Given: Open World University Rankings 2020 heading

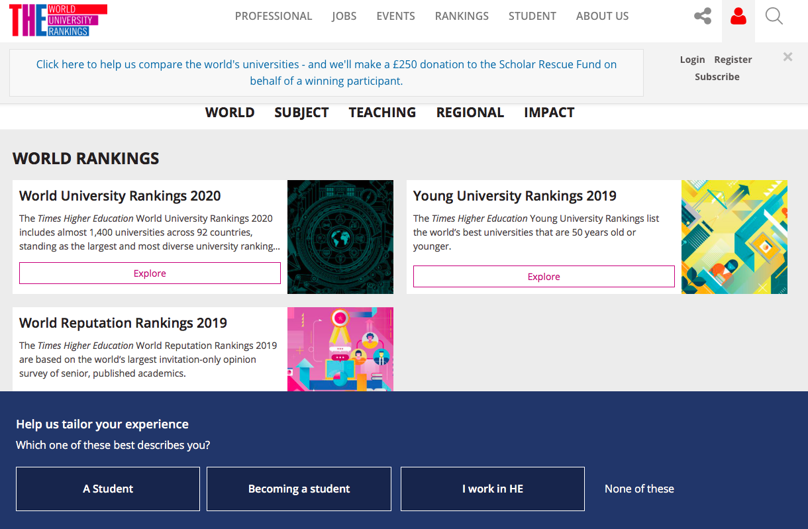Looking at the screenshot, I should point(120,196).
